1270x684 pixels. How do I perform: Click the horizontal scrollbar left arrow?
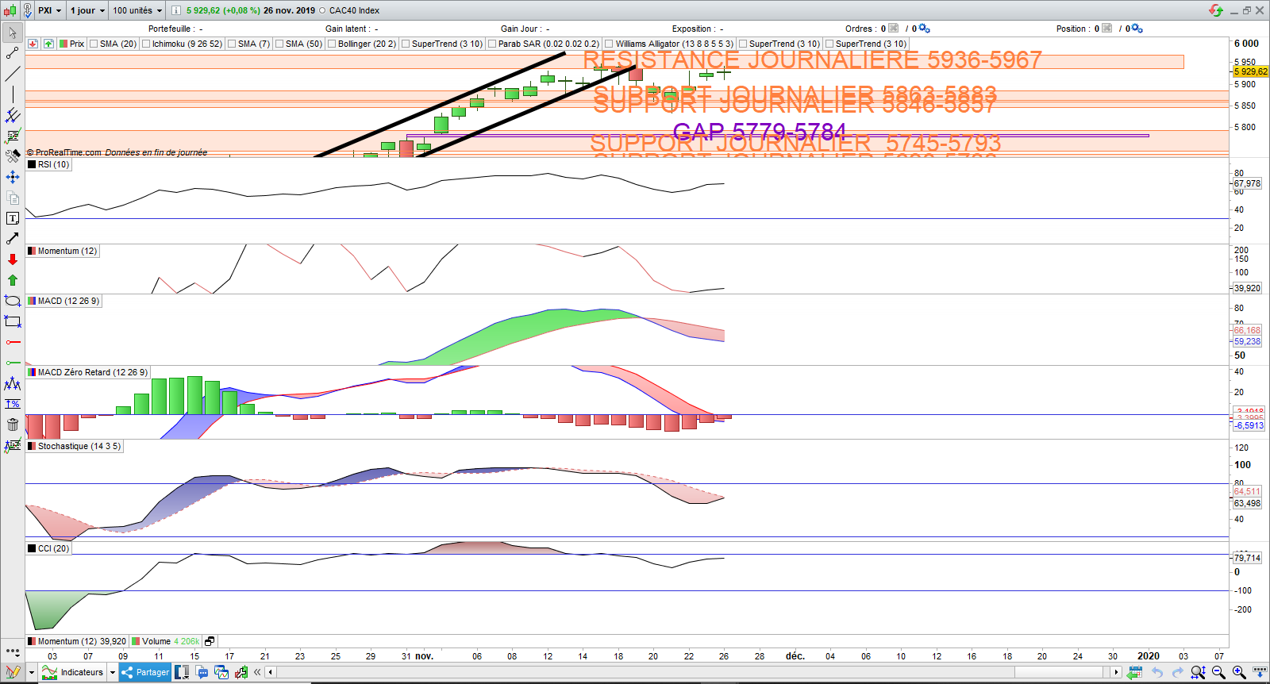tap(271, 672)
